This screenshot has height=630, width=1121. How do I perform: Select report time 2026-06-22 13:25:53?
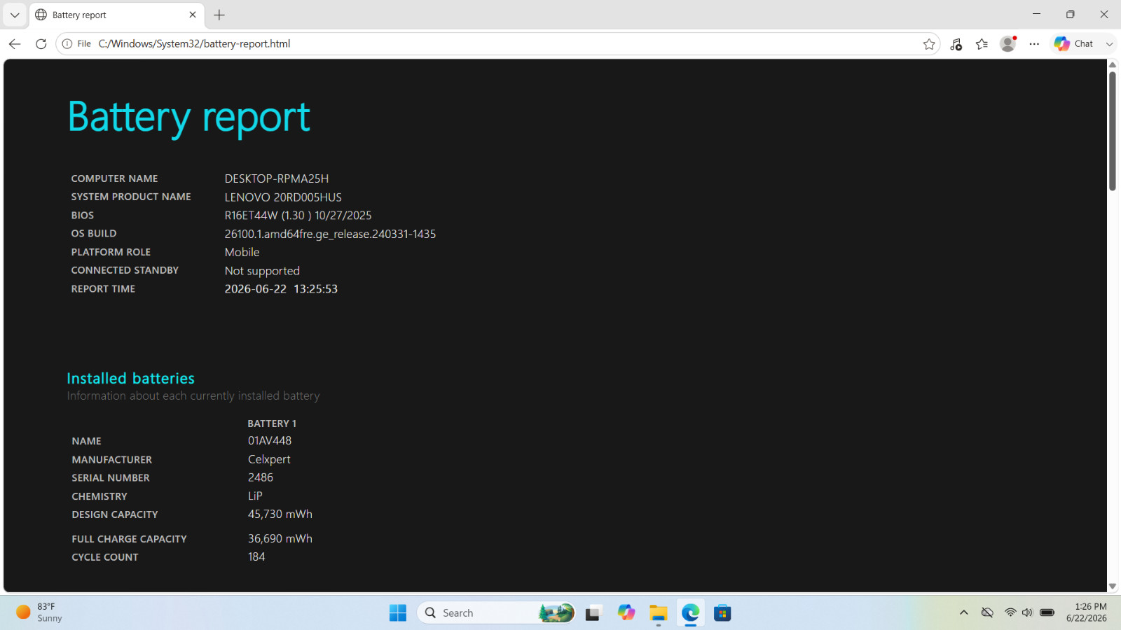coord(281,289)
